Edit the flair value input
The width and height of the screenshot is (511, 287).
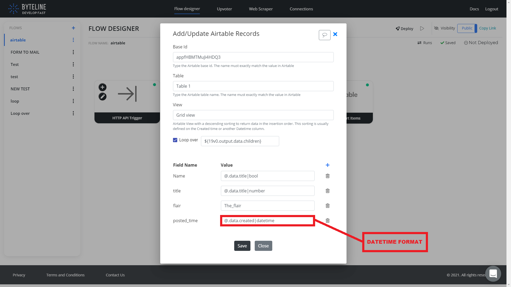click(x=267, y=206)
